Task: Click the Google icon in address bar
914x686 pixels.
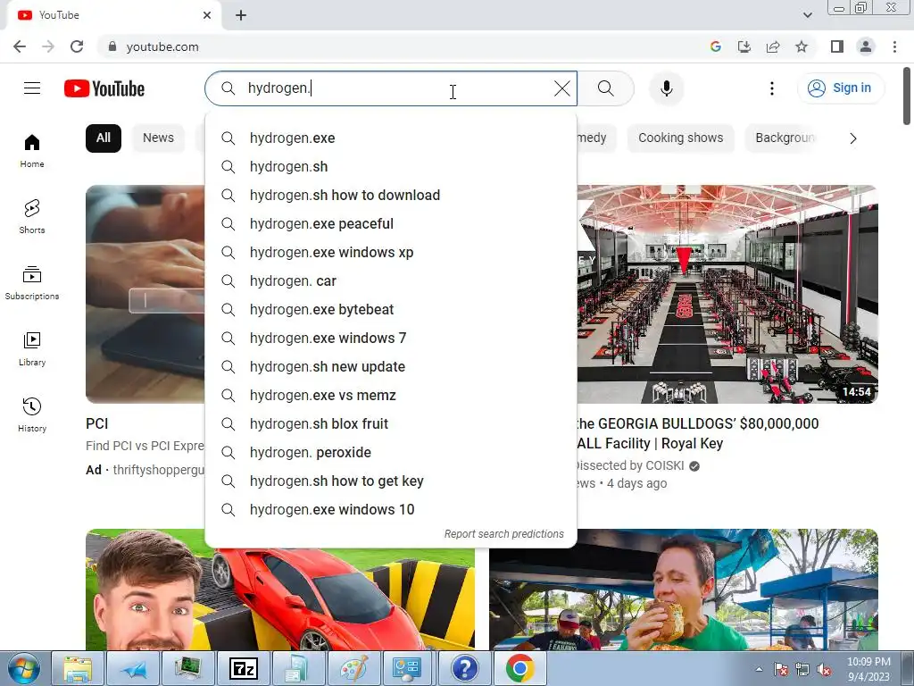Action: pos(716,46)
